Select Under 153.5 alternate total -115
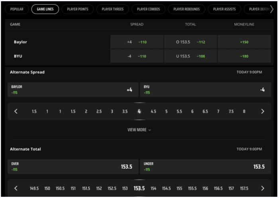 pos(206,167)
